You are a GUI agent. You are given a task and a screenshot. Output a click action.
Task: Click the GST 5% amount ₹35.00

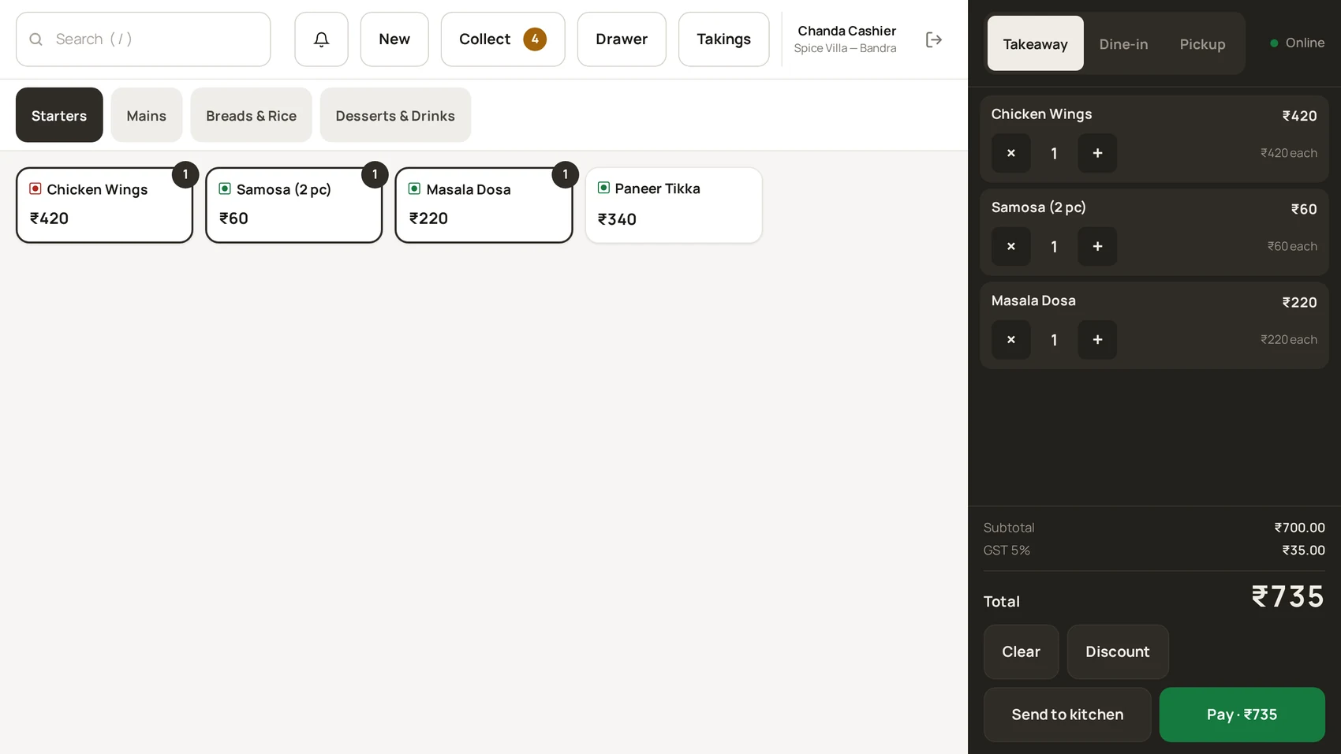[x=1303, y=551]
